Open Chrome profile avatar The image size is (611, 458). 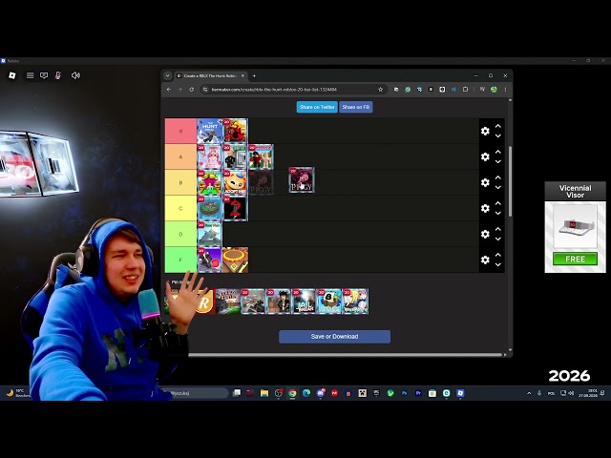tap(494, 90)
